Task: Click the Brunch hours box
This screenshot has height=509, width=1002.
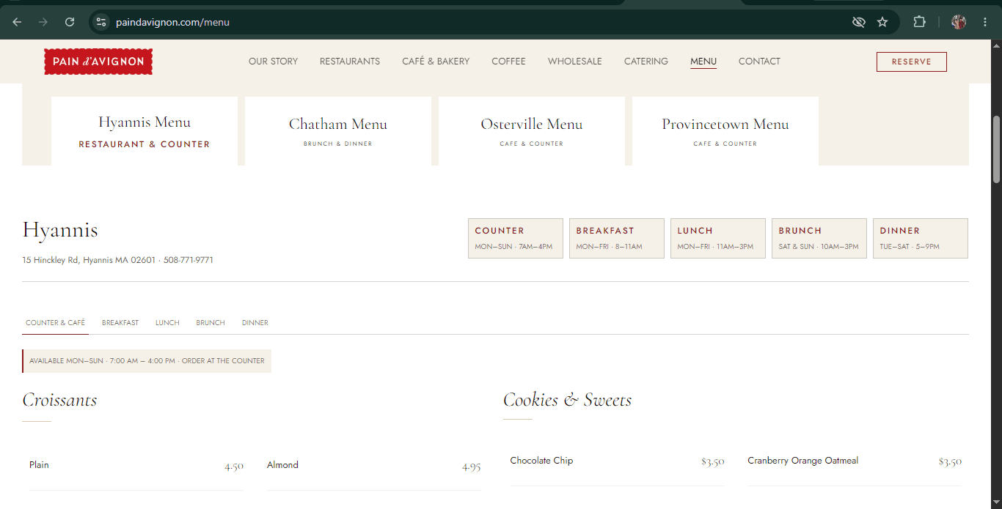Action: point(819,238)
